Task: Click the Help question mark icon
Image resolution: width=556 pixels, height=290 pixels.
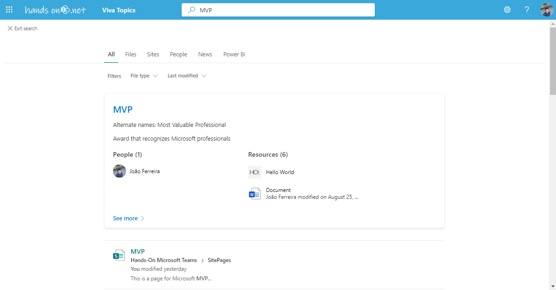Action: (526, 9)
